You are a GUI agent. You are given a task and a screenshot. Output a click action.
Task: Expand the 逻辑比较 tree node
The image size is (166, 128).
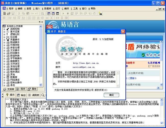[x=4, y=34]
